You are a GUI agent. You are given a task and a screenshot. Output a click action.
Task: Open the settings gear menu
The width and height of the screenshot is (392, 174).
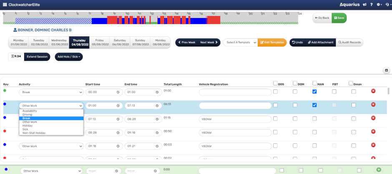379,4
